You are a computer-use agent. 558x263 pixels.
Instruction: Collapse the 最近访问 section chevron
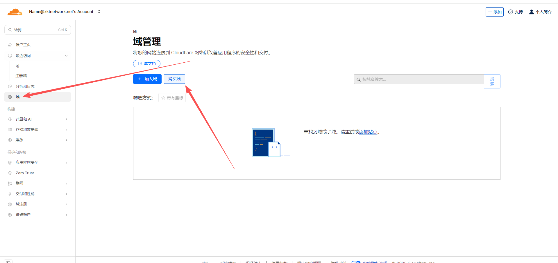[66, 56]
